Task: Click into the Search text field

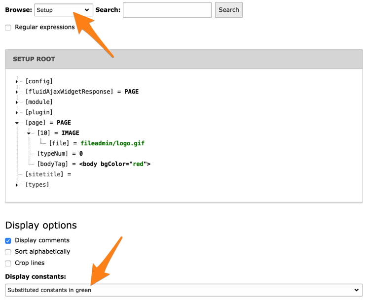Action: (167, 10)
